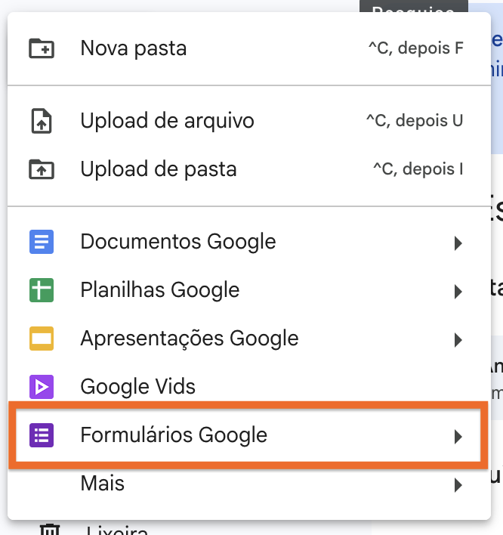The image size is (503, 535).
Task: Click the Nova pasta folder icon
Action: (x=42, y=48)
